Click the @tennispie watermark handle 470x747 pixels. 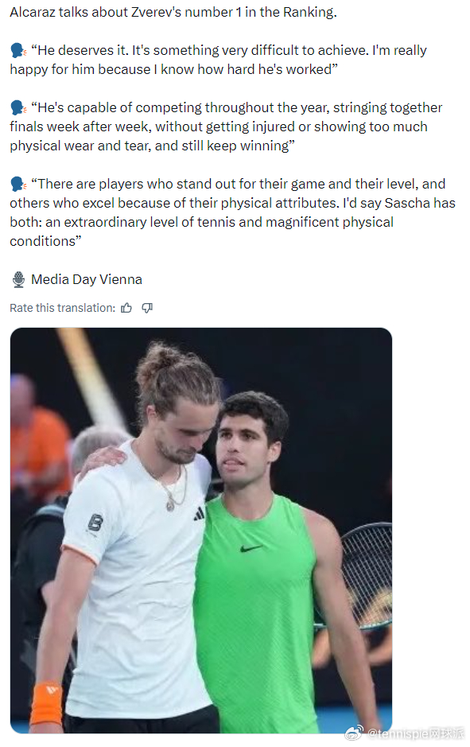(416, 733)
